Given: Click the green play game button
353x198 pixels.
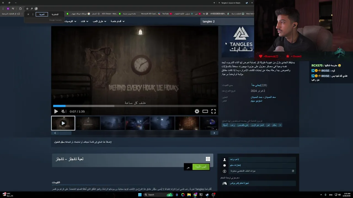Looking at the screenshot, I should pyautogui.click(x=201, y=167).
